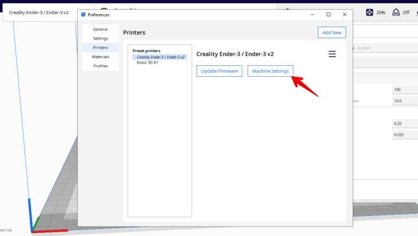This screenshot has height=236, width=418.
Task: Click the infill 20% icon
Action: click(370, 13)
